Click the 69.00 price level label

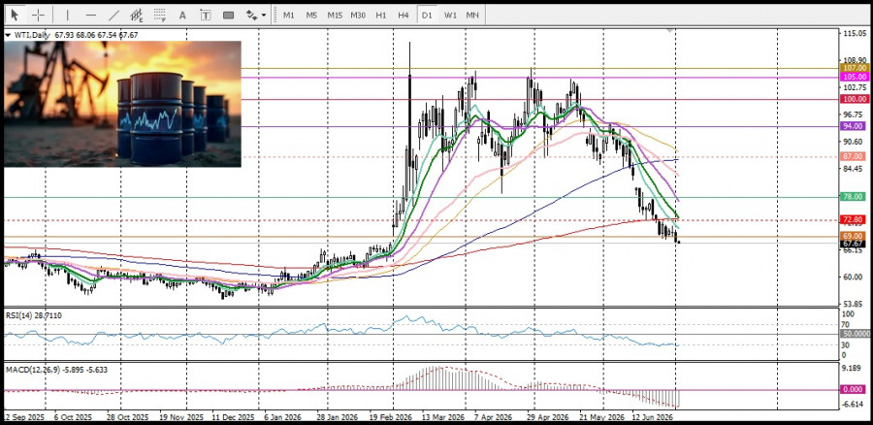point(855,236)
